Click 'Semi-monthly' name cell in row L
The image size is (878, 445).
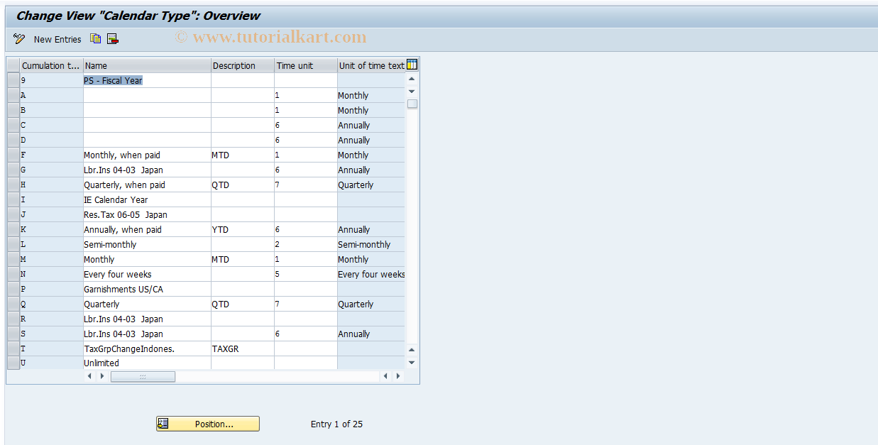click(147, 244)
